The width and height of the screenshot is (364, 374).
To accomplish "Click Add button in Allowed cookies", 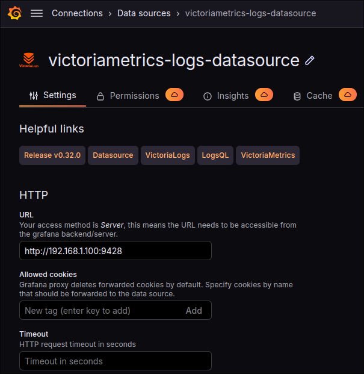I will coord(194,311).
